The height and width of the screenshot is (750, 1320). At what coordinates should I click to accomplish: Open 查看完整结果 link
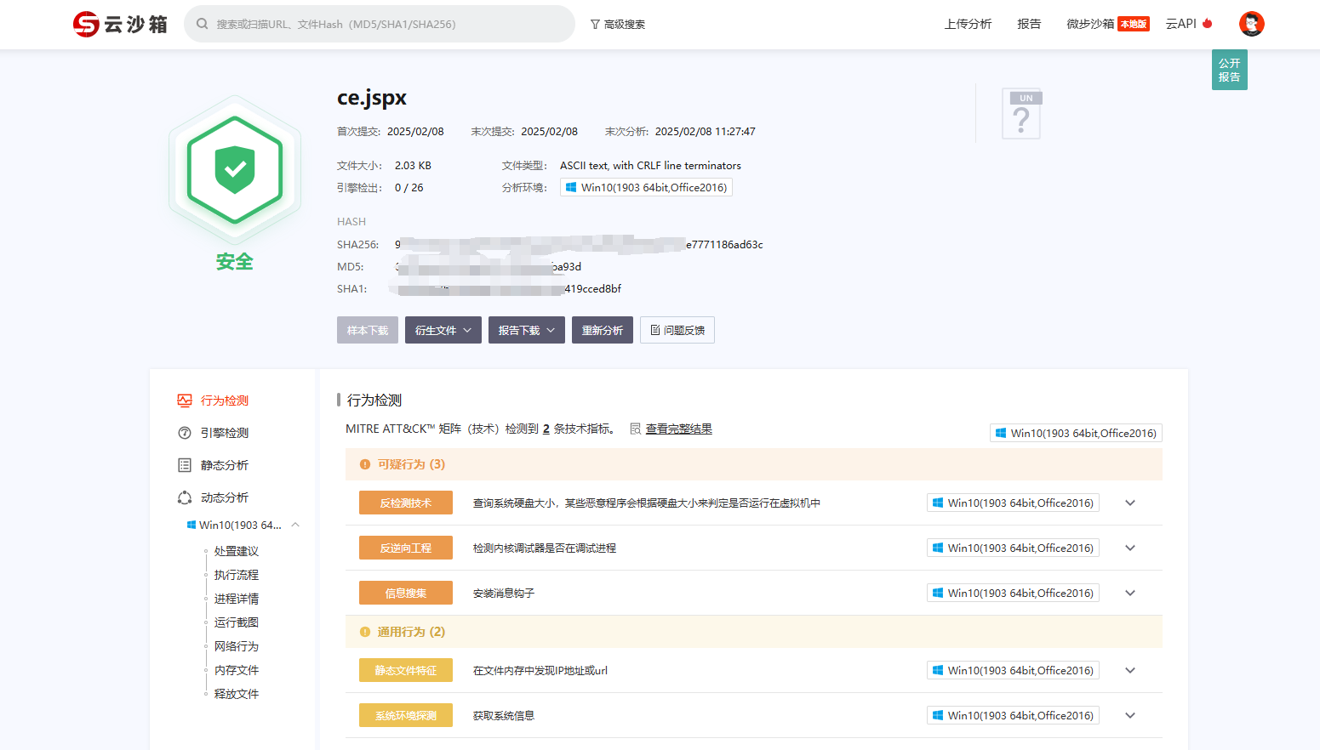pos(679,429)
